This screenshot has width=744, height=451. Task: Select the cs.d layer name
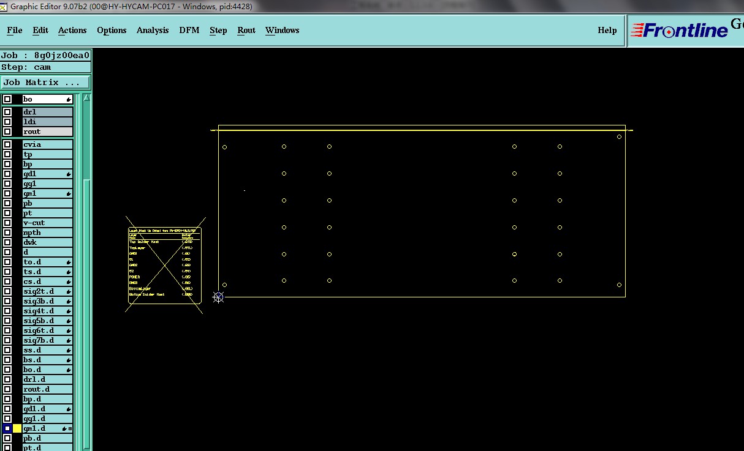pos(48,281)
